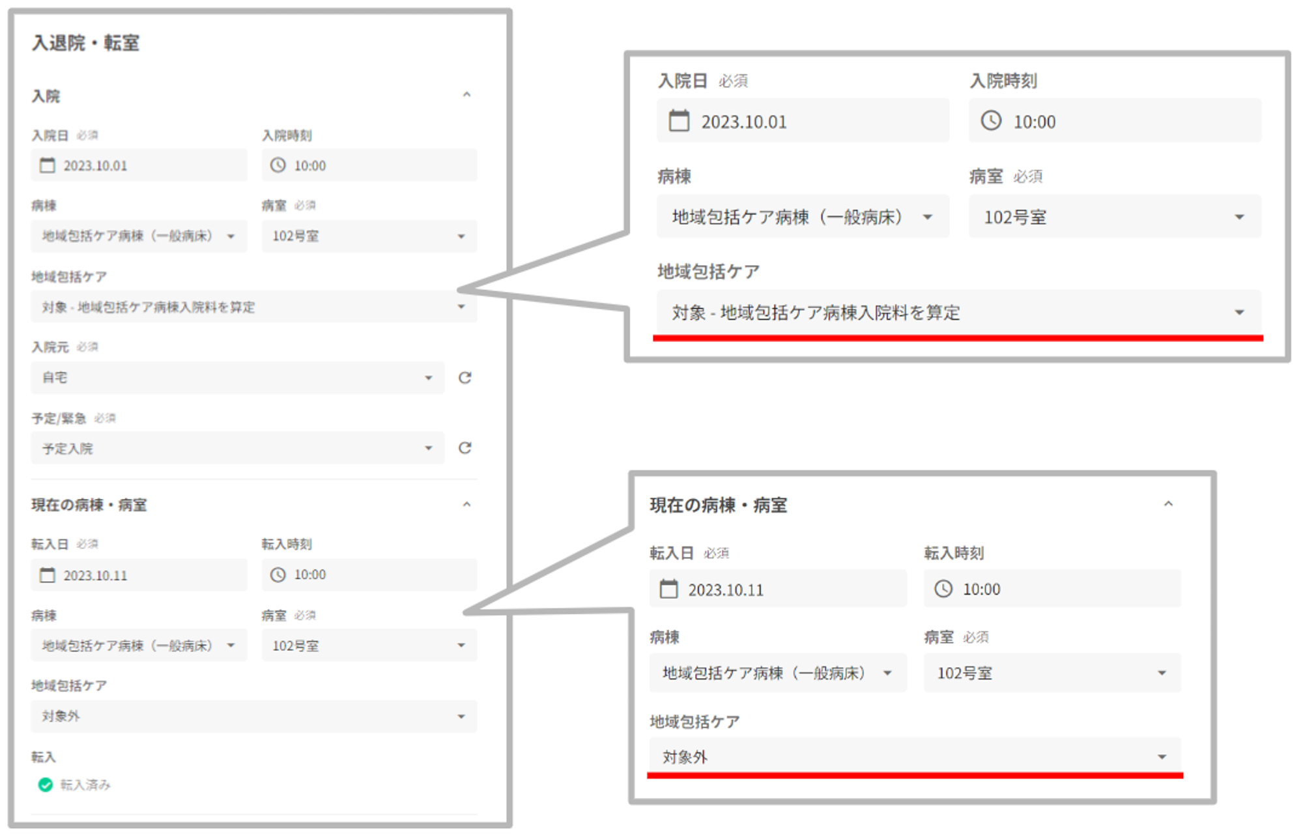Click enlarged 転入日 field showing 2023.10.11

[778, 590]
